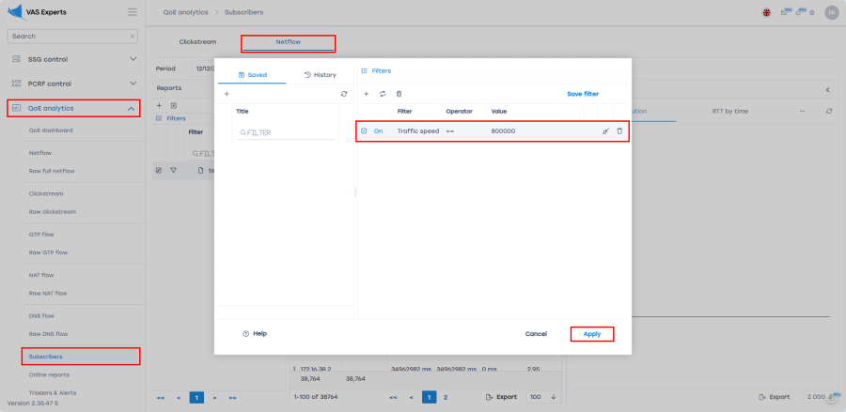Image resolution: width=846 pixels, height=412 pixels.
Task: Toggle the Traffic speed filter checkbox
Action: pyautogui.click(x=365, y=131)
